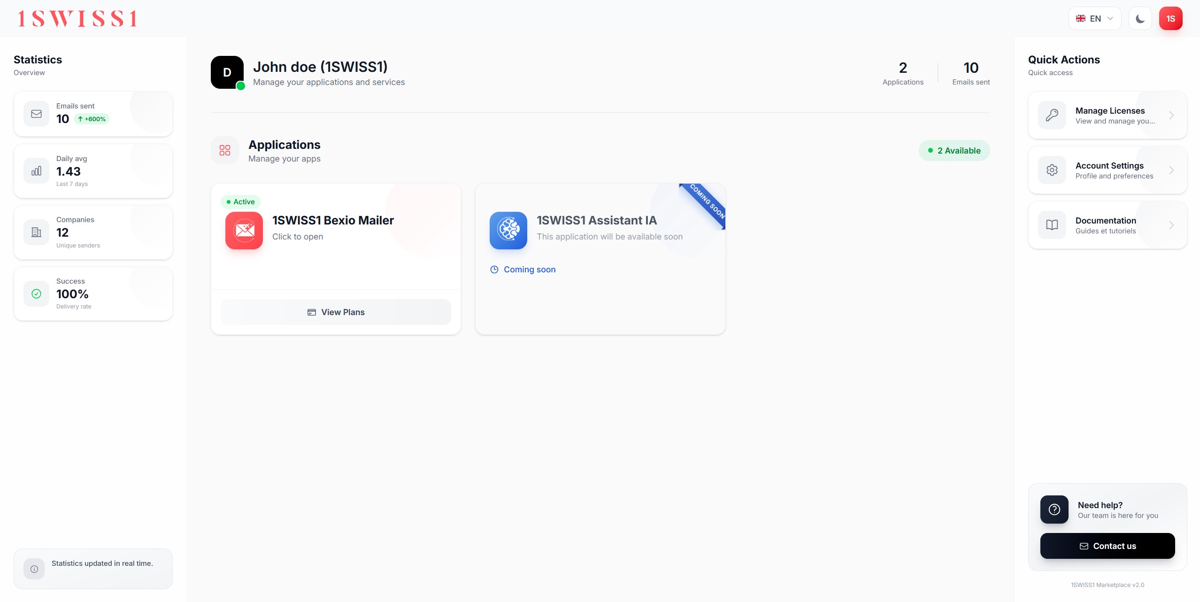
Task: Click the +600% growth badge
Action: [x=92, y=119]
